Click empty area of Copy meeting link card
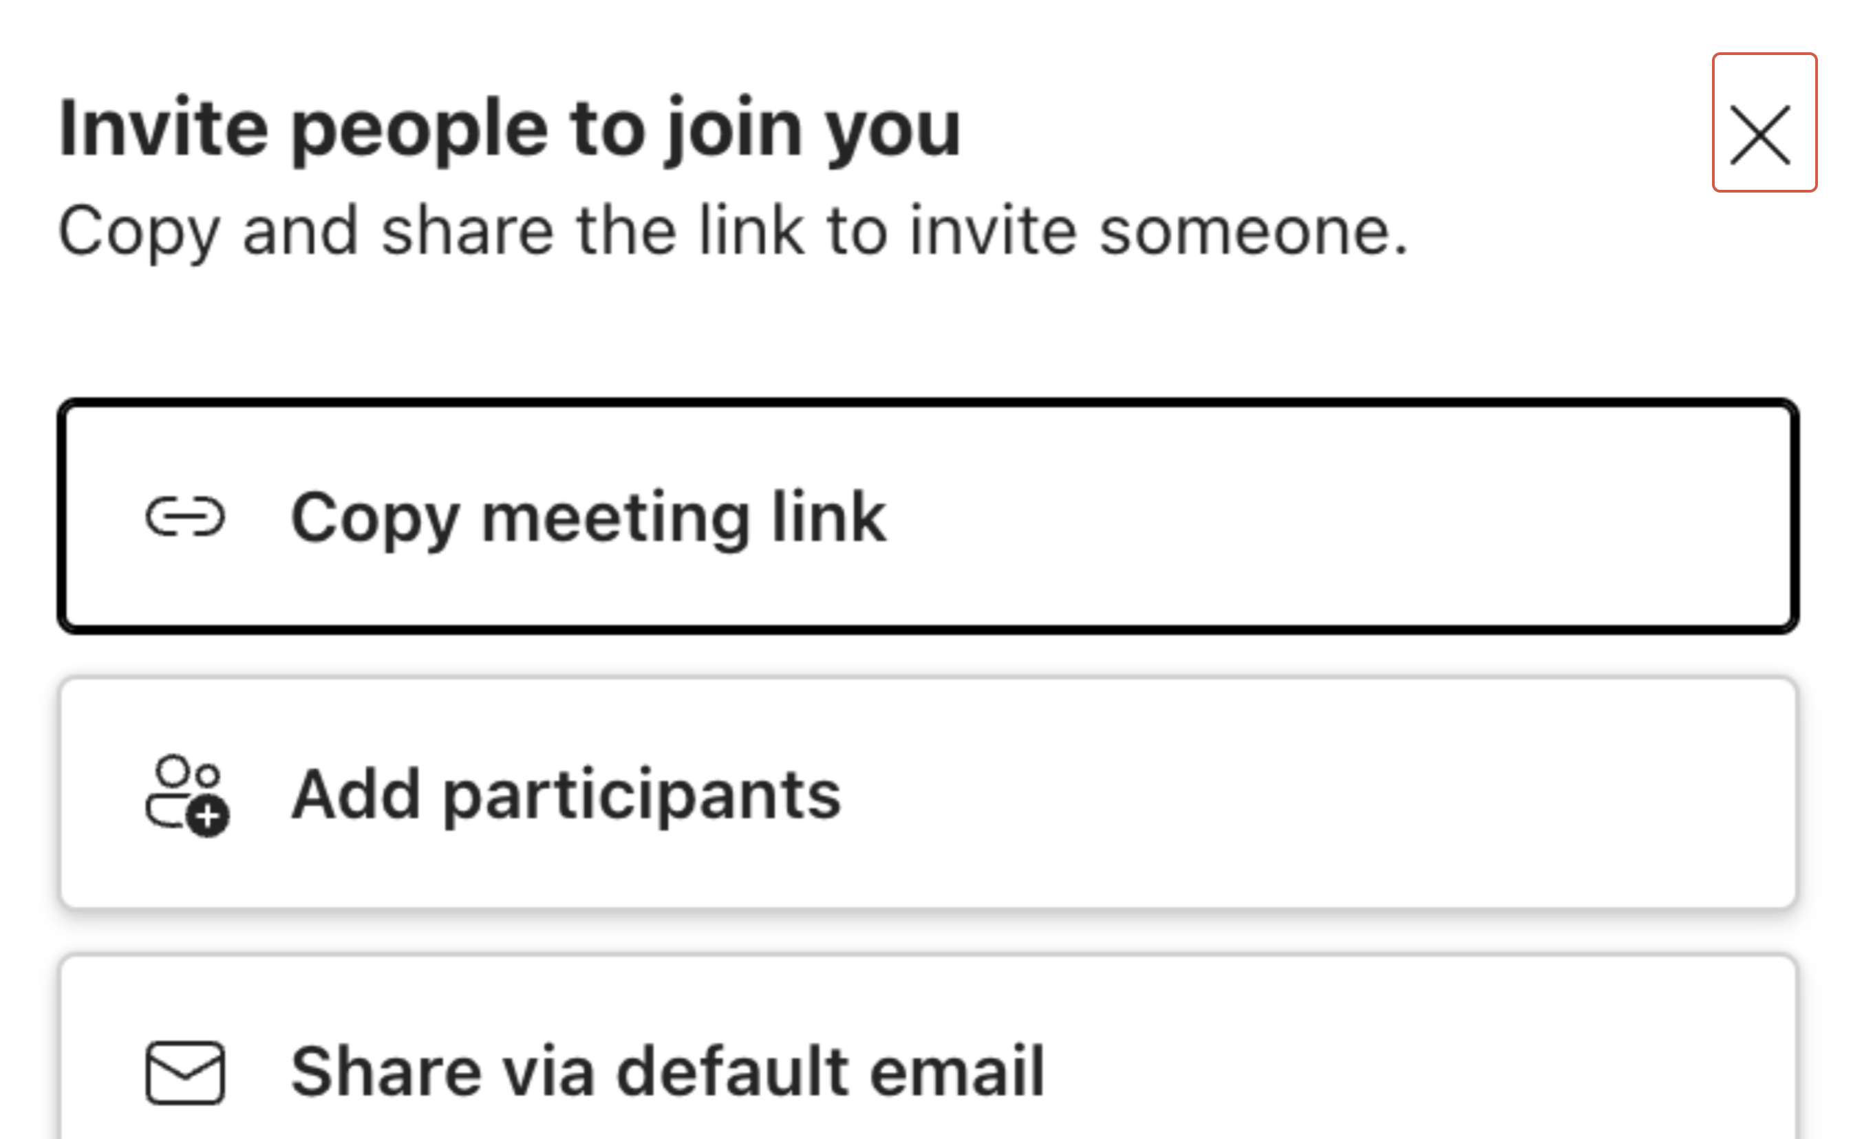 click(x=1368, y=517)
